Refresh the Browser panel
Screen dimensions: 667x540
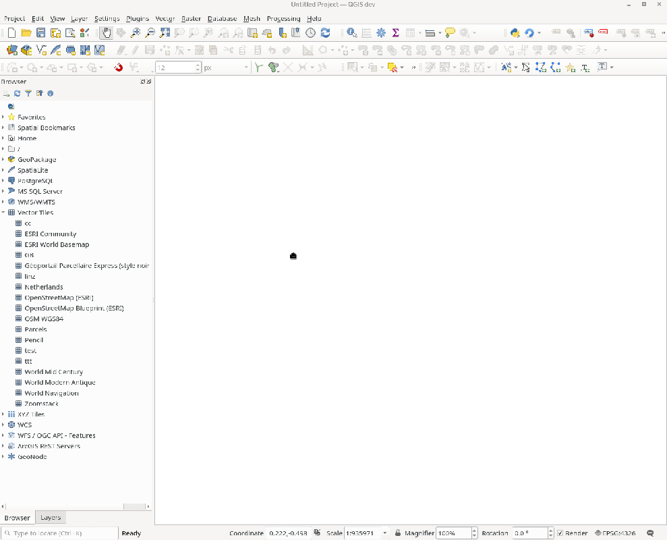click(18, 94)
